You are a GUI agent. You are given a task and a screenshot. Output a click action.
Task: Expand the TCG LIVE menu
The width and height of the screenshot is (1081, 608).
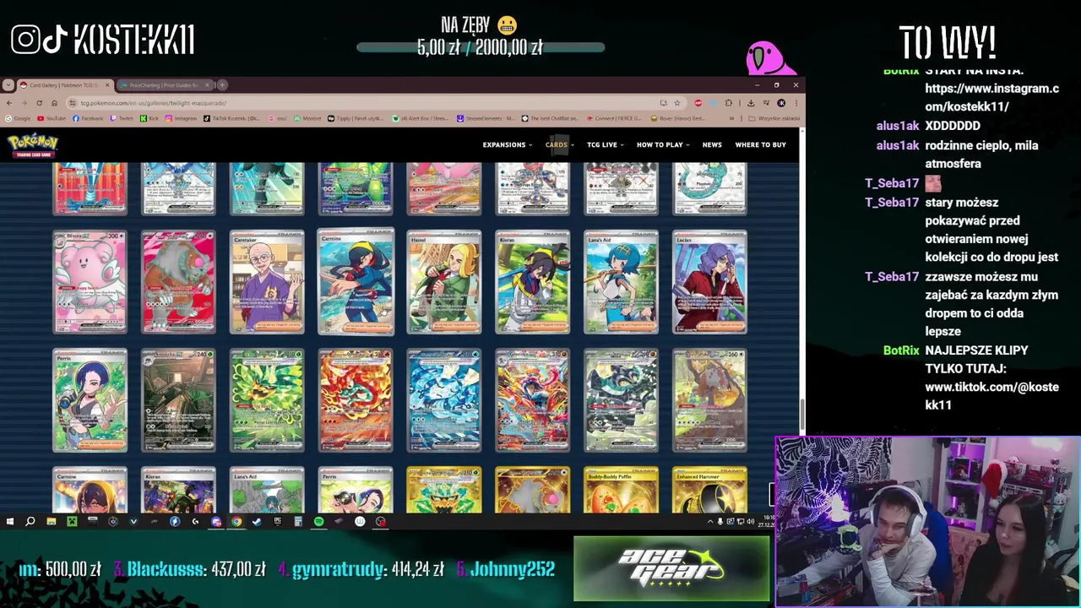coord(605,144)
